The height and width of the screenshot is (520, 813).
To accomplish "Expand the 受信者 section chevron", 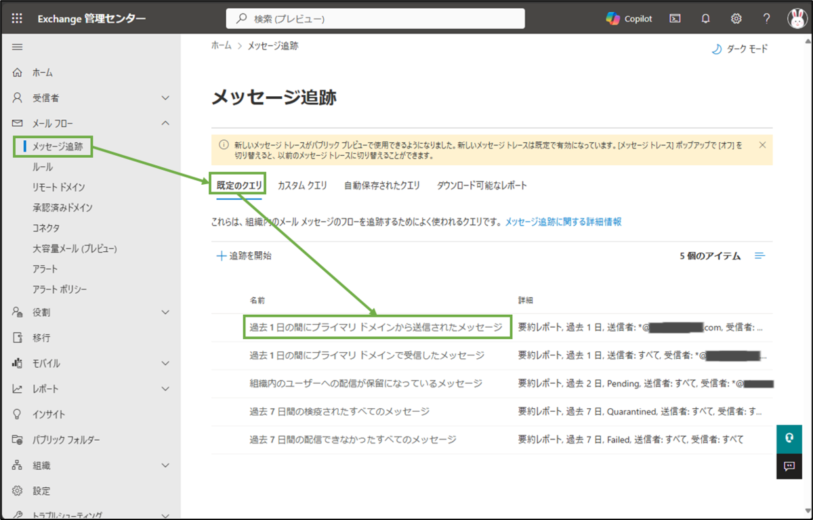I will point(165,98).
